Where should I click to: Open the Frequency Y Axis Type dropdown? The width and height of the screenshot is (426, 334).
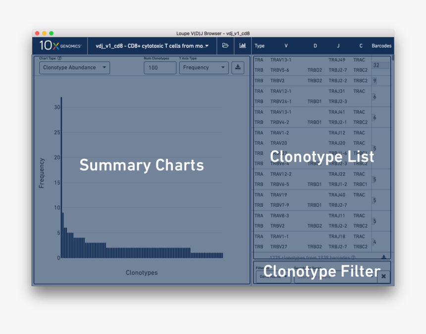[204, 68]
